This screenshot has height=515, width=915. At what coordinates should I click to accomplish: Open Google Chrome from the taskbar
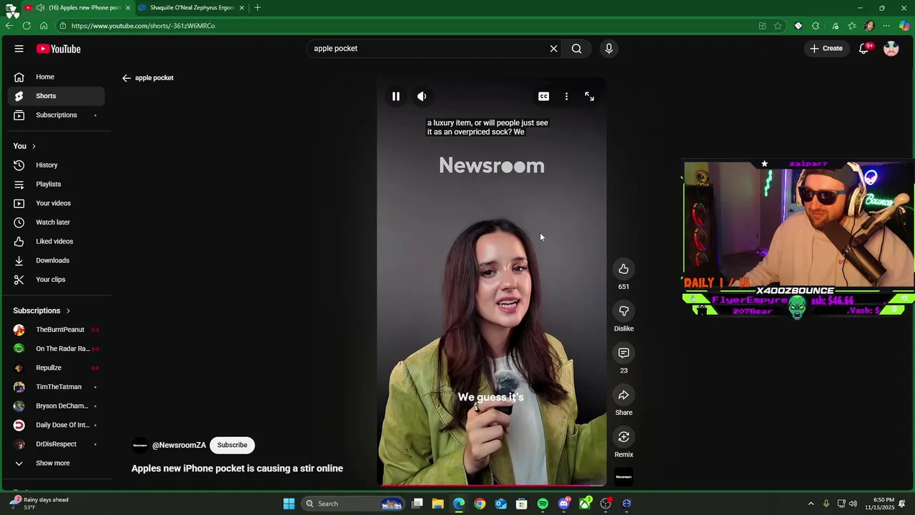pyautogui.click(x=480, y=504)
